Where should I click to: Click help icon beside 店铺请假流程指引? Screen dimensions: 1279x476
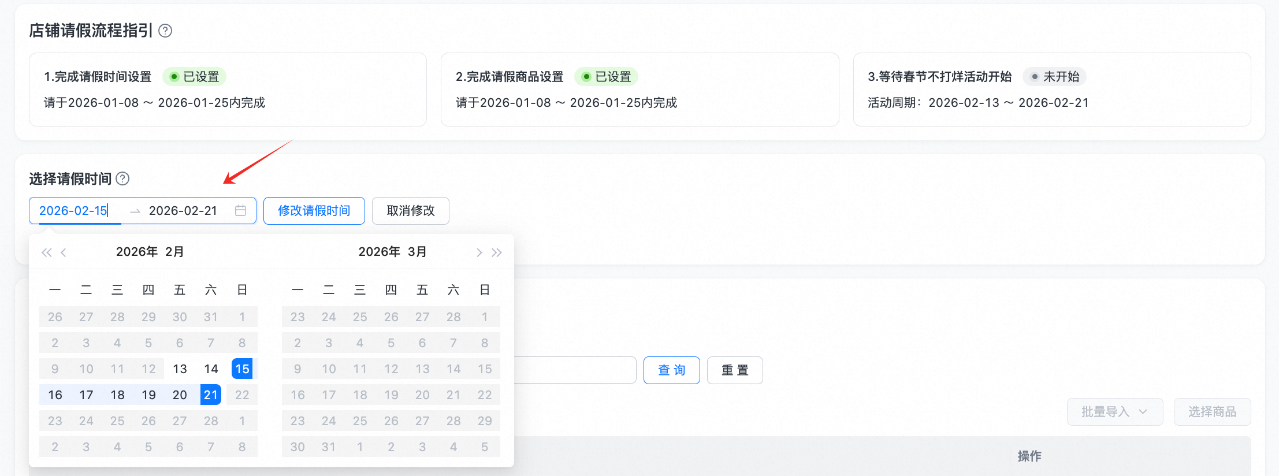165,31
